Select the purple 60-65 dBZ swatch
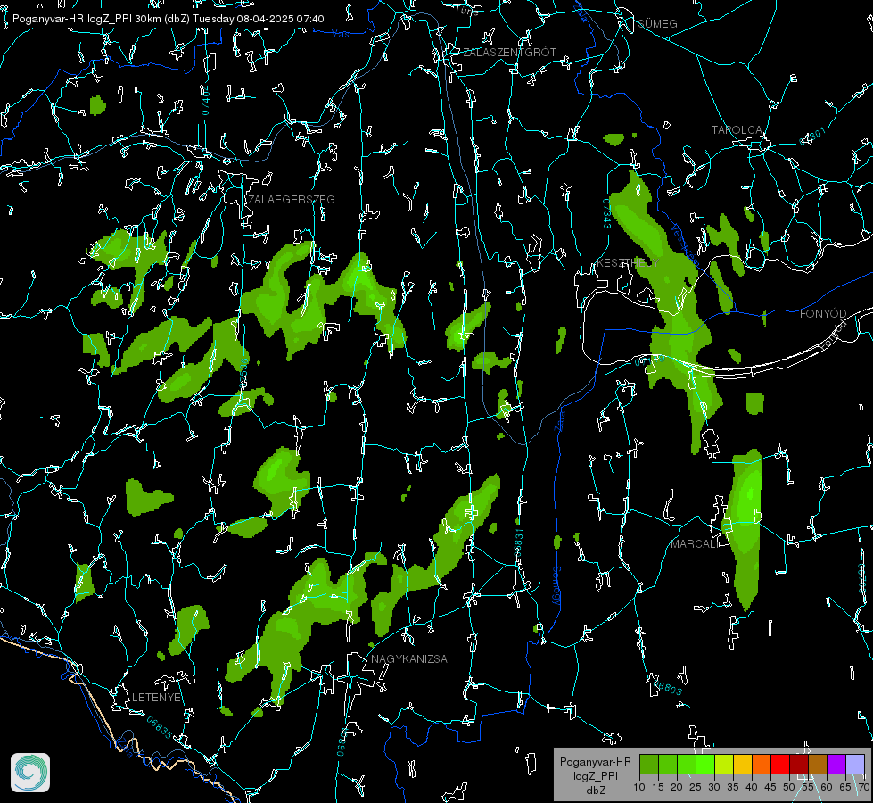The width and height of the screenshot is (873, 803). pos(836,764)
